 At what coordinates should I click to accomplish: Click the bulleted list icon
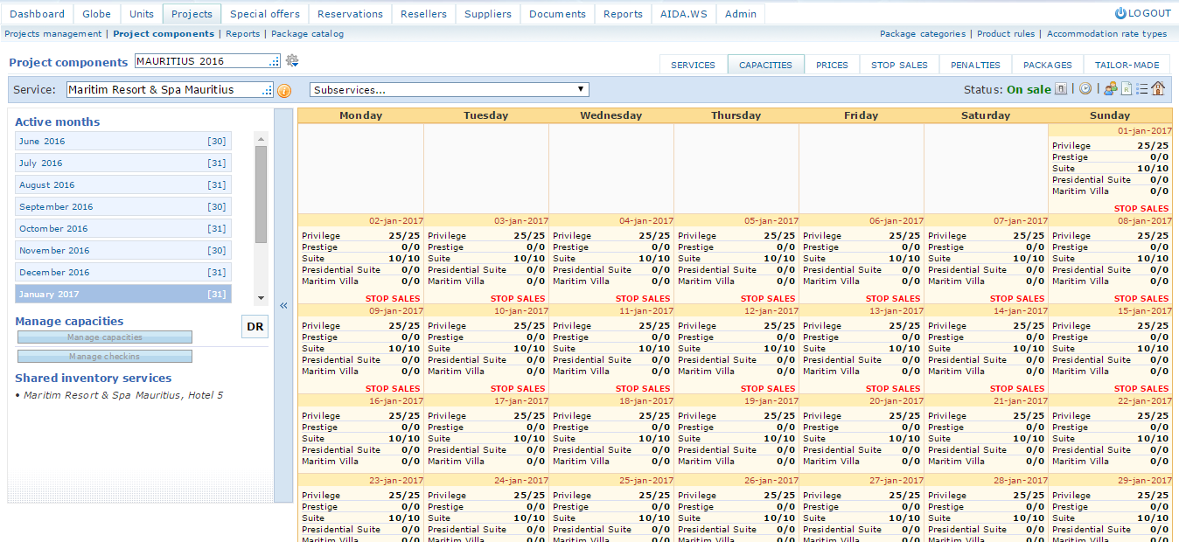click(1141, 89)
